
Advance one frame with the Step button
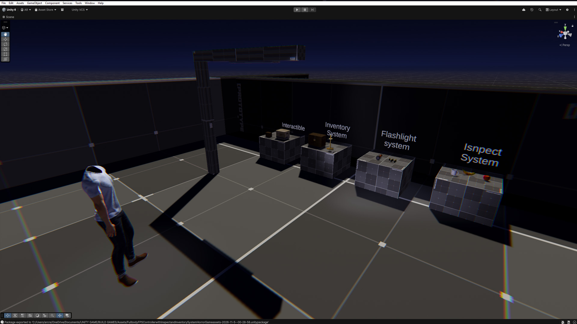pos(313,10)
